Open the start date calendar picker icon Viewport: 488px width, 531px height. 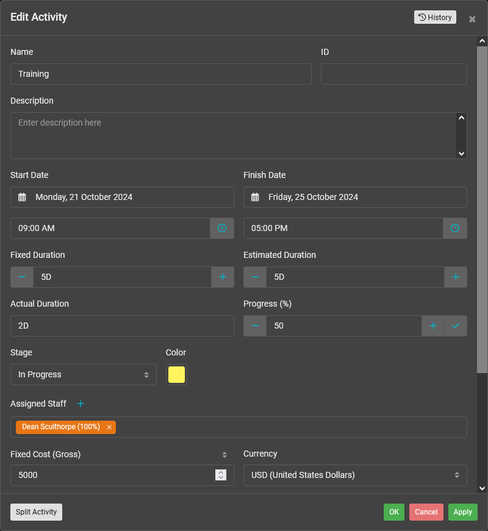[x=22, y=197]
